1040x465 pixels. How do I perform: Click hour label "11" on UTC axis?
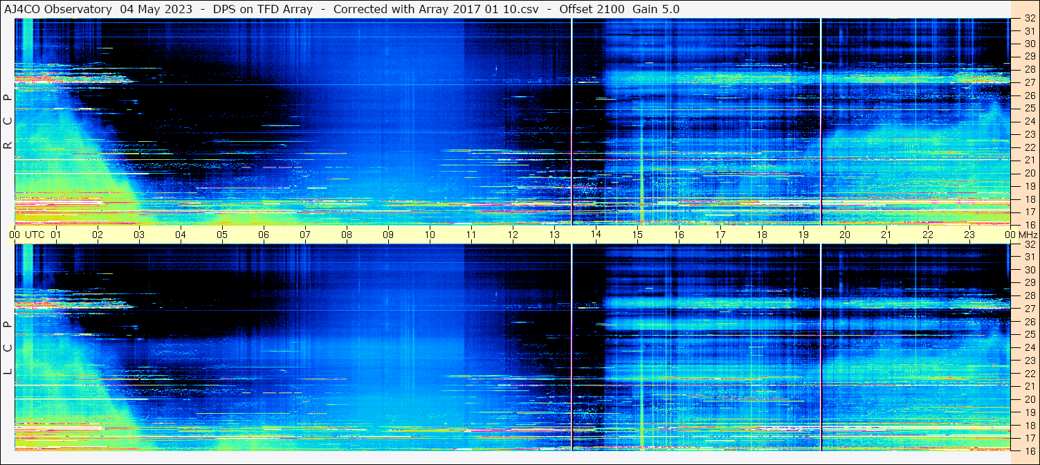click(x=471, y=235)
